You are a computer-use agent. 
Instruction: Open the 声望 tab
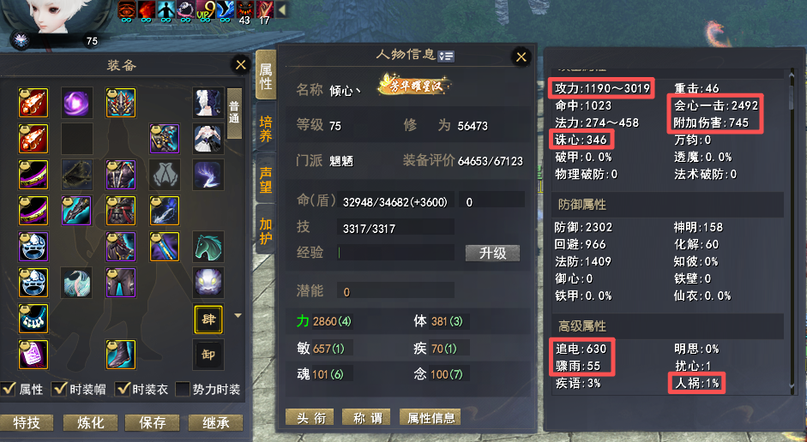point(266,178)
